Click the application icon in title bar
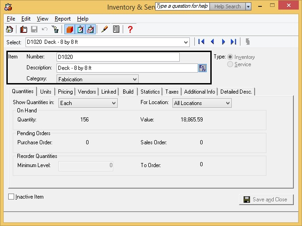This screenshot has height=226, width=302. pos(8,7)
